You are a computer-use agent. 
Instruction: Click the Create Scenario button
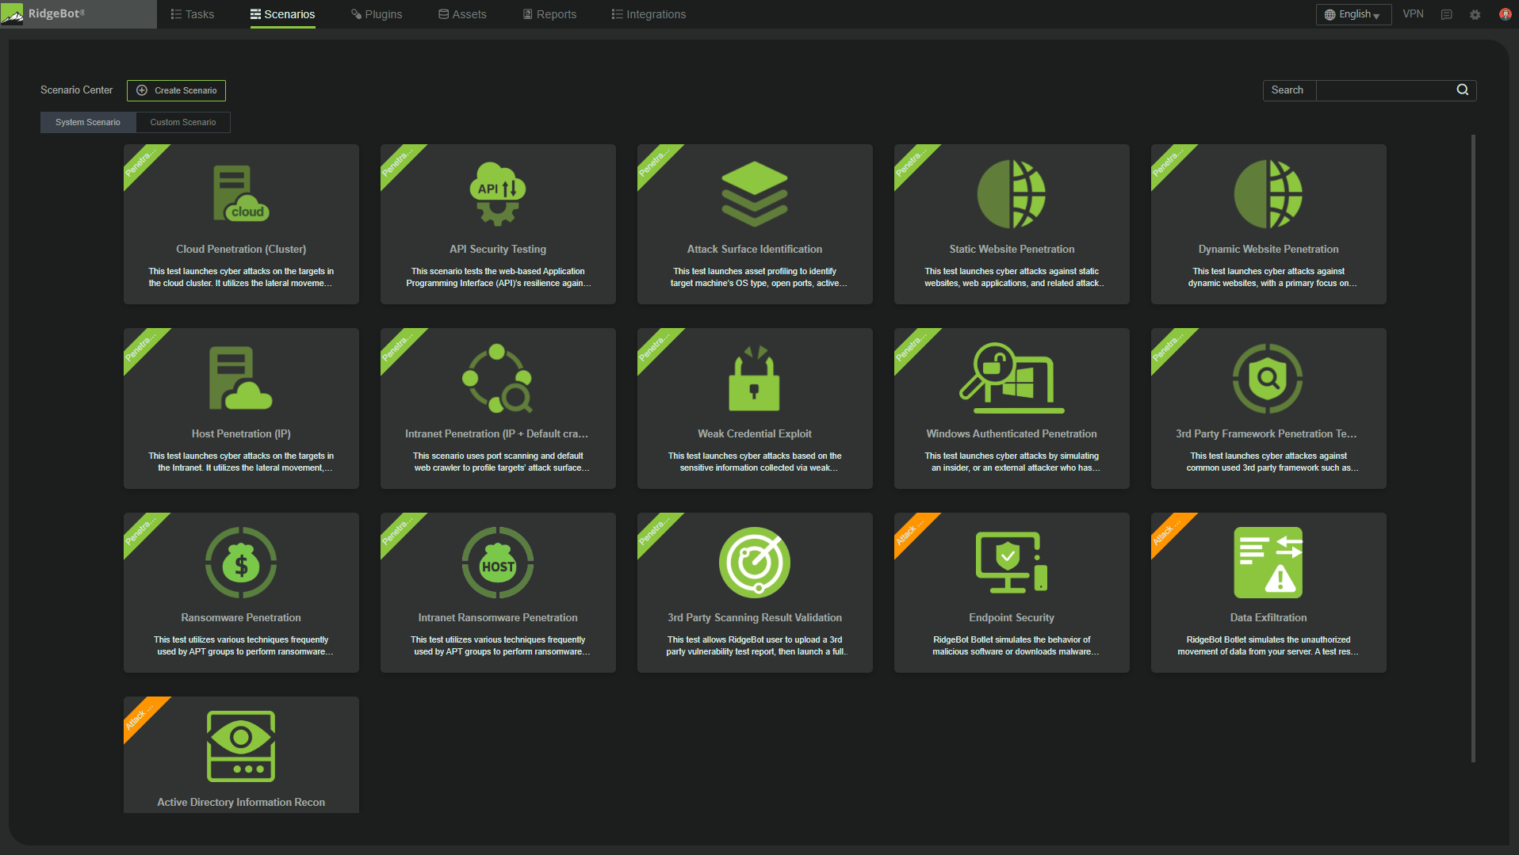pos(176,90)
